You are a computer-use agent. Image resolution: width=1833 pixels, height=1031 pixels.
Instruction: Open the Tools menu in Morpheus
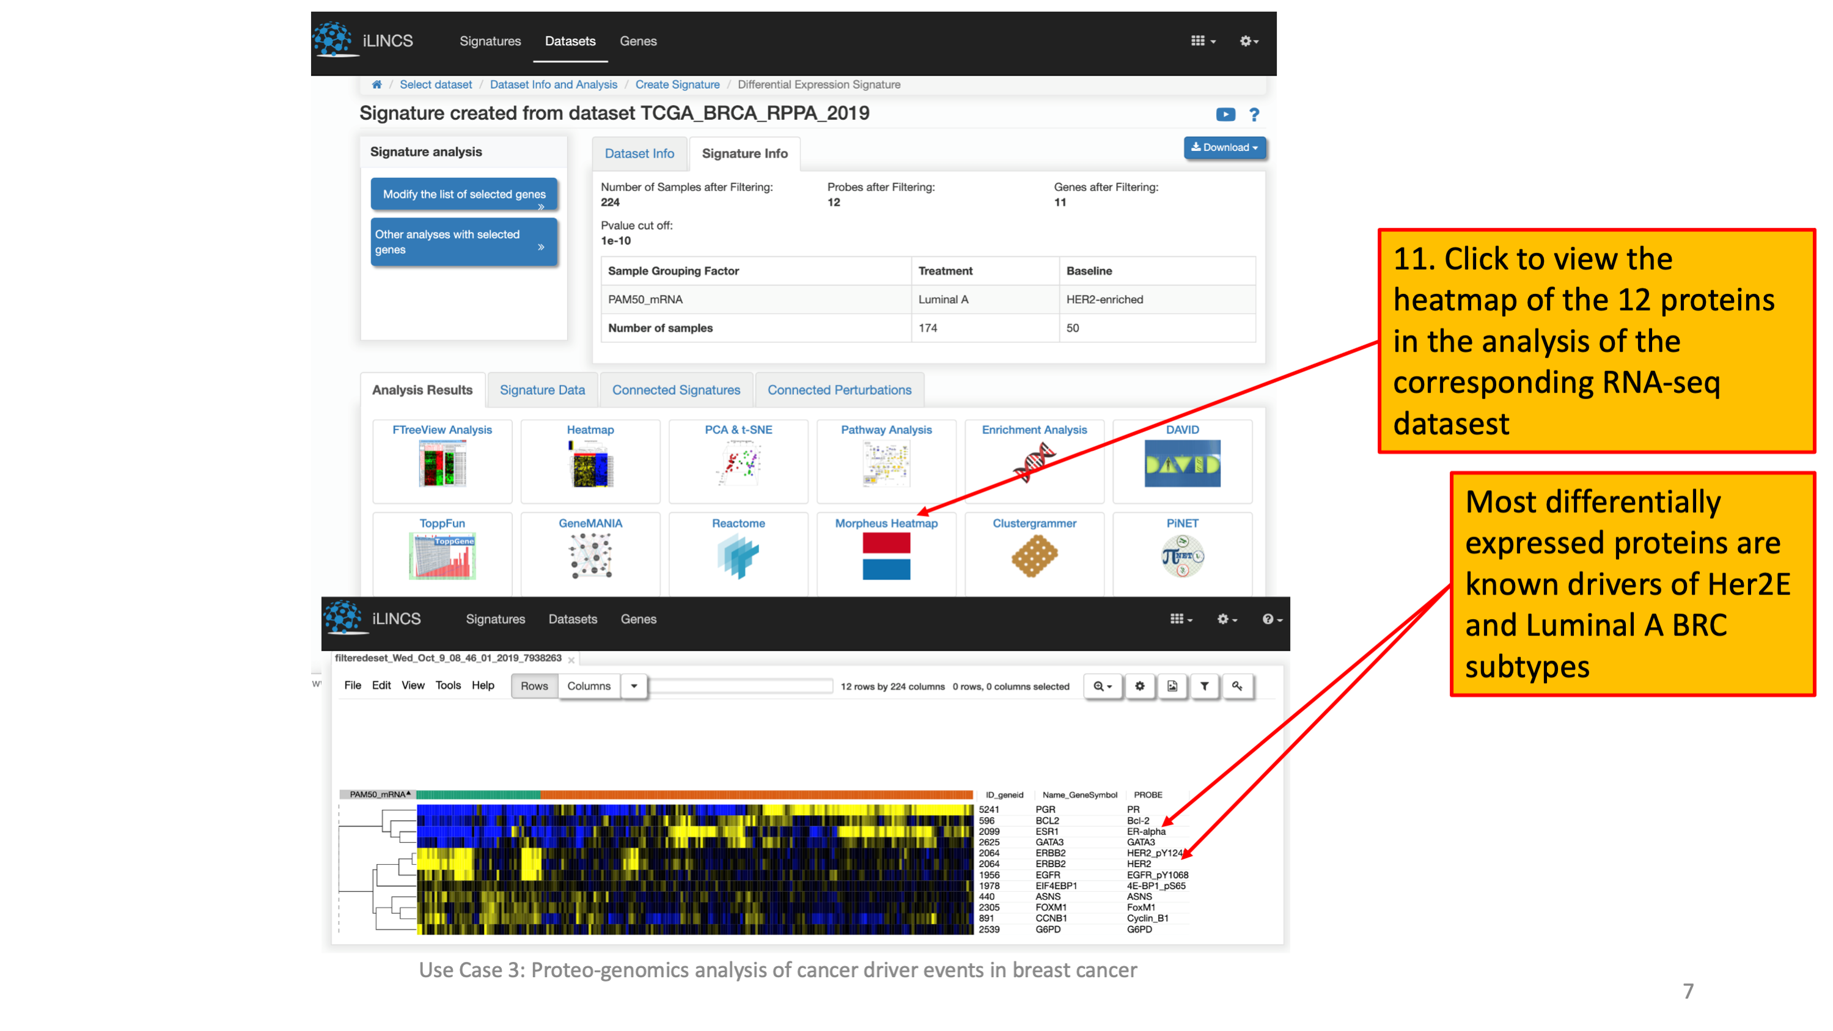(x=447, y=685)
